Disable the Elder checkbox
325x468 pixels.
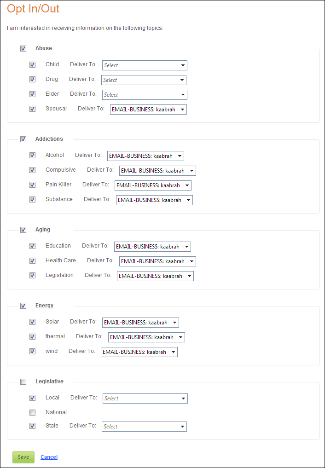[x=32, y=94]
